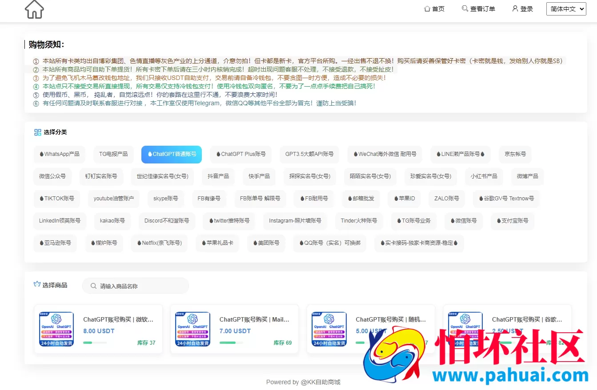This screenshot has height=390, width=597.
Task: Choose the 微信公众号 category
Action: click(x=52, y=176)
